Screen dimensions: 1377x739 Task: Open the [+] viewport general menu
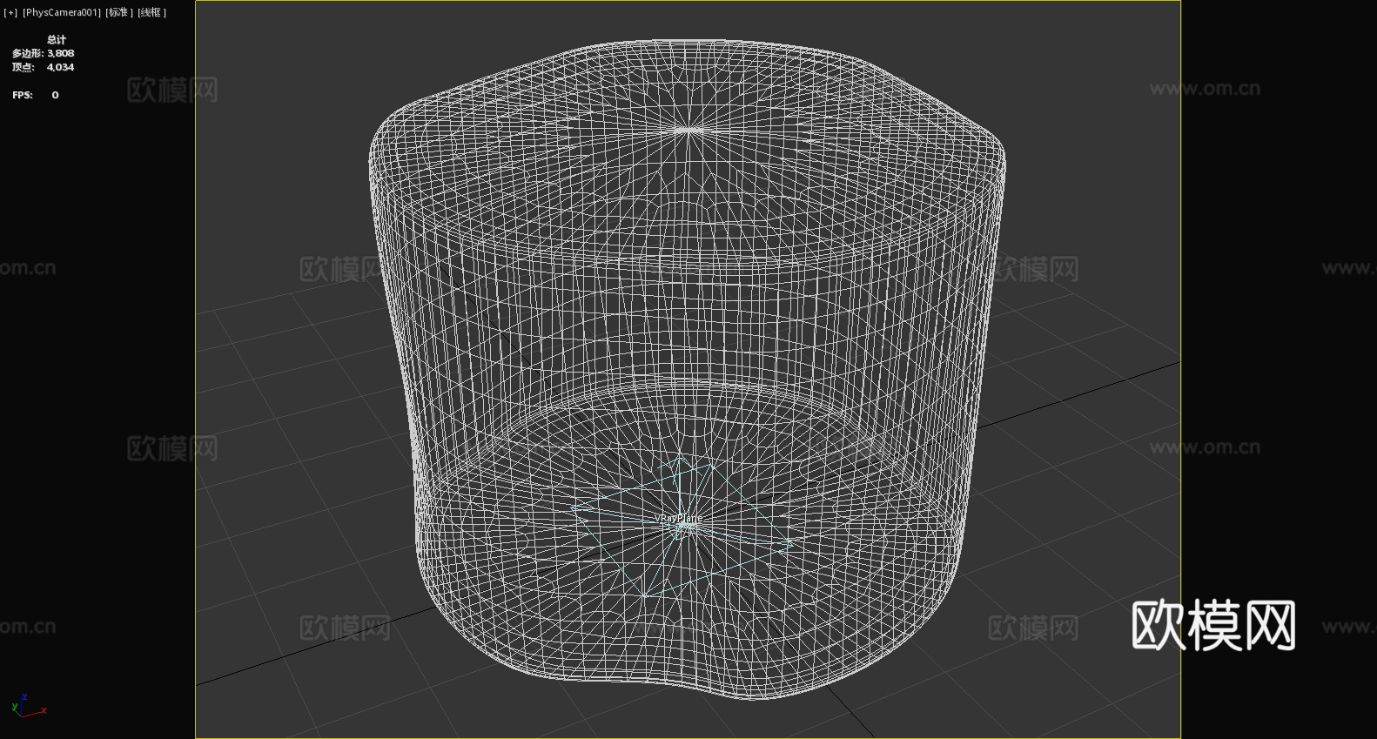[x=10, y=12]
